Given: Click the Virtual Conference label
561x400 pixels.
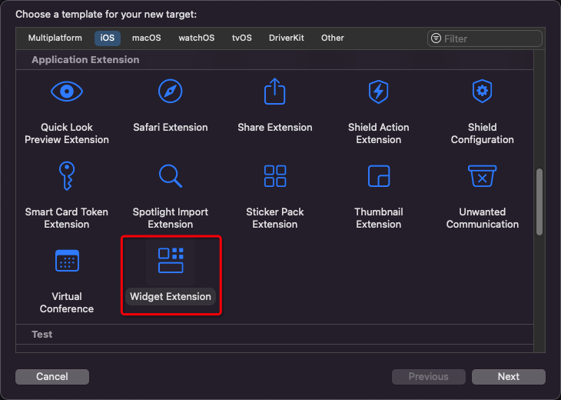Looking at the screenshot, I should pos(67,302).
